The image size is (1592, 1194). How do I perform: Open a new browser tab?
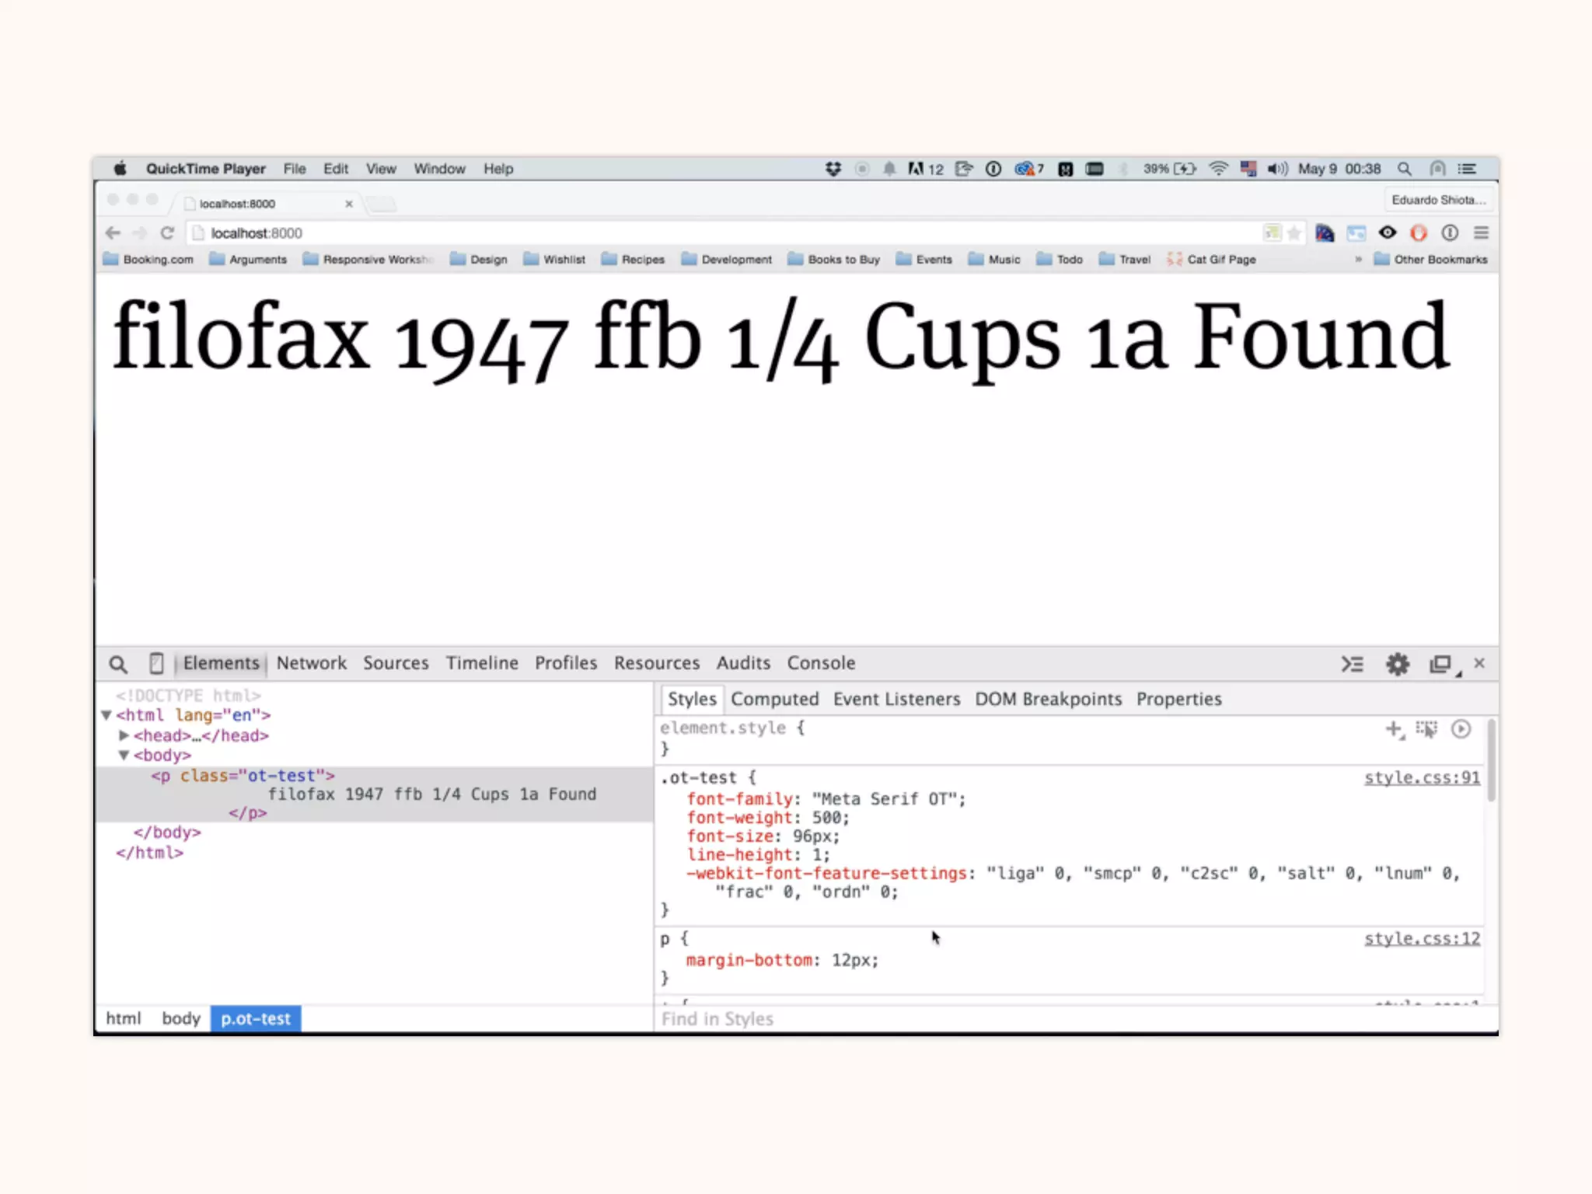tap(382, 204)
